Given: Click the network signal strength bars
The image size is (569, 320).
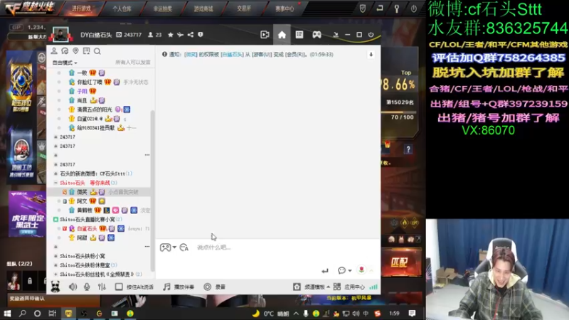Looking at the screenshot, I should [x=373, y=287].
